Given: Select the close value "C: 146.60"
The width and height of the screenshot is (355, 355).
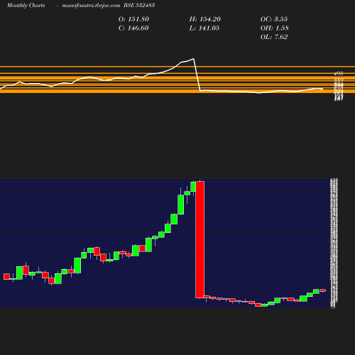Looking at the screenshot, I should [x=133, y=28].
